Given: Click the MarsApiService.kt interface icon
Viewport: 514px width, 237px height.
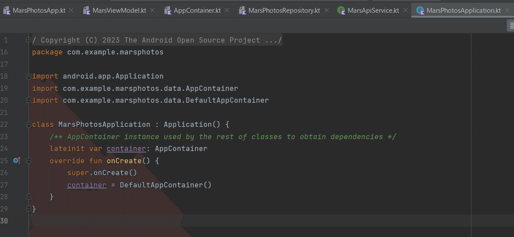Looking at the screenshot, I should coord(342,11).
